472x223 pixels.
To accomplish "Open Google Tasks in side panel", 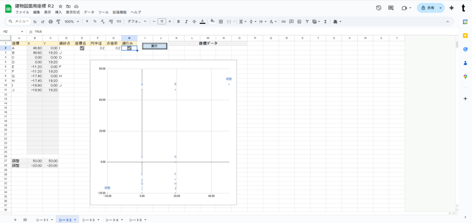I will [465, 49].
